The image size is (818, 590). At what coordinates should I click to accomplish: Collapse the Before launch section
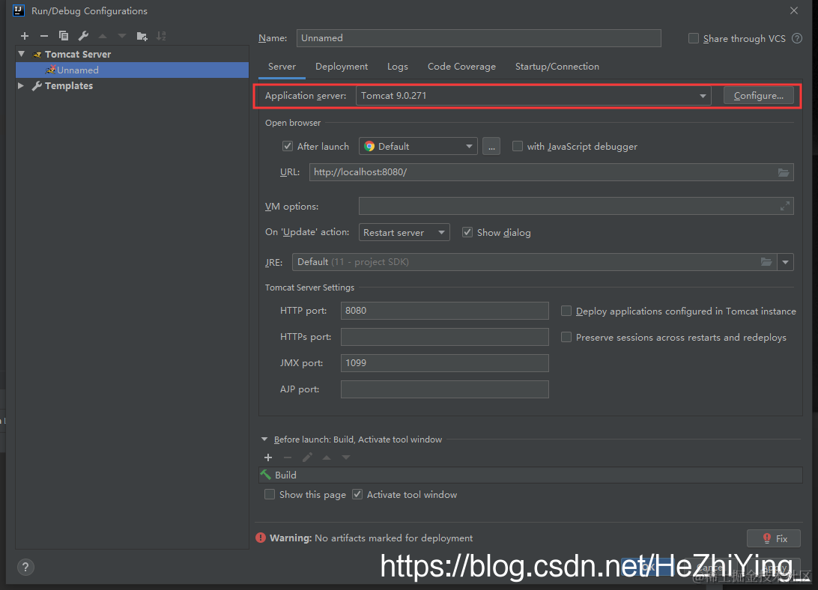point(264,440)
